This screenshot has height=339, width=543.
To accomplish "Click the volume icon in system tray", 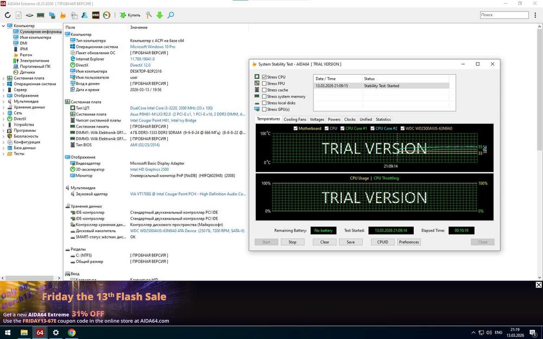I will (489, 333).
